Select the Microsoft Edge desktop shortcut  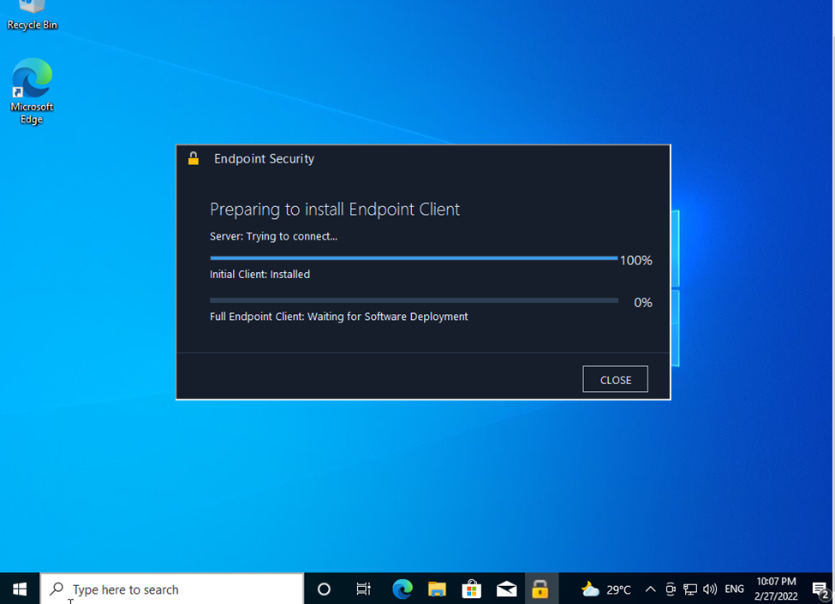coord(32,92)
